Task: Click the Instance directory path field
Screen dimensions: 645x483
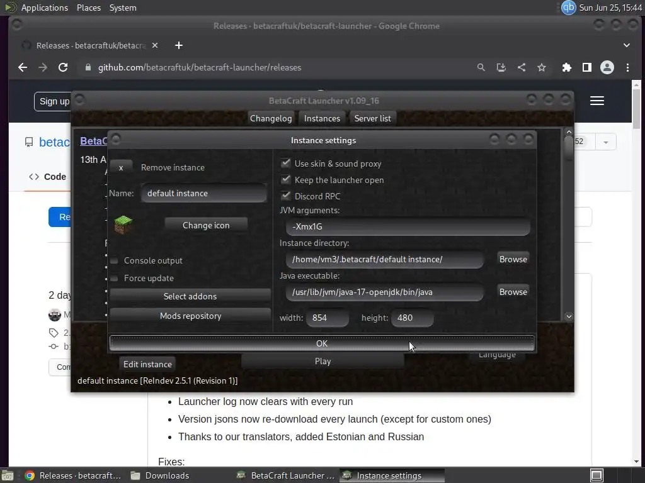Action: [x=385, y=259]
